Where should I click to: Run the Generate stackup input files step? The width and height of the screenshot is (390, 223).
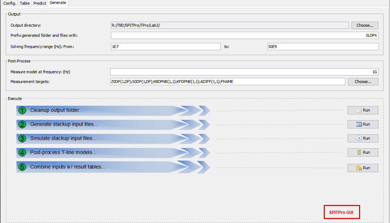363,124
